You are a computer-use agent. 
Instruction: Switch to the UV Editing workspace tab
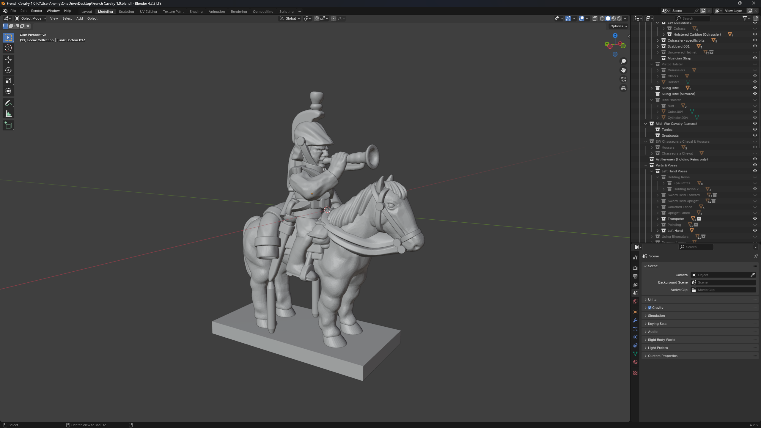point(148,12)
